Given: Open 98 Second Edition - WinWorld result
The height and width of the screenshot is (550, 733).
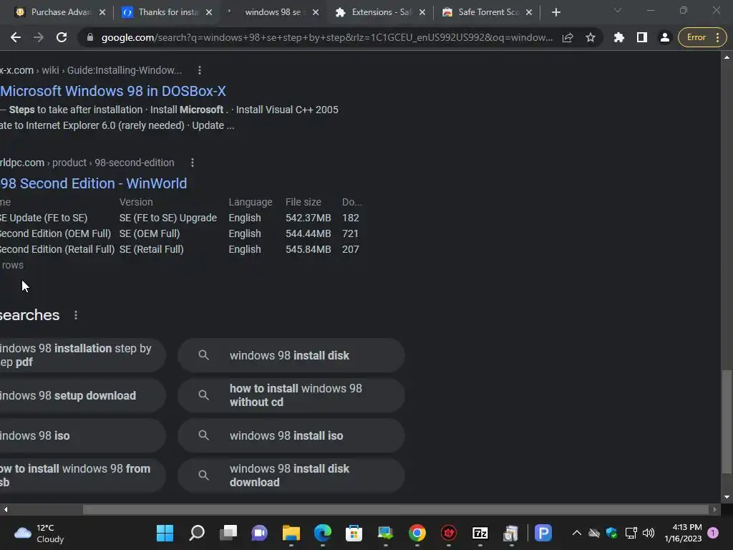Looking at the screenshot, I should pos(93,183).
